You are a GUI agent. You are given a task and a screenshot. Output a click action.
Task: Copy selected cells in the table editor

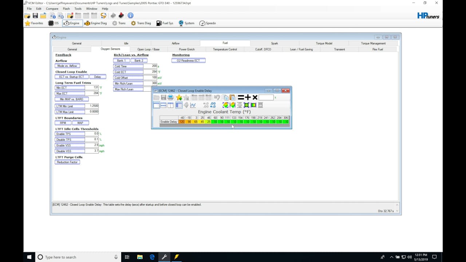coord(226,97)
